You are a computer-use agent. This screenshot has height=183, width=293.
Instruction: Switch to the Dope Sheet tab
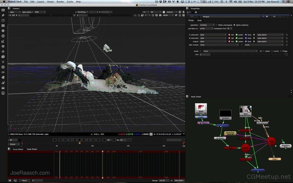32,149
